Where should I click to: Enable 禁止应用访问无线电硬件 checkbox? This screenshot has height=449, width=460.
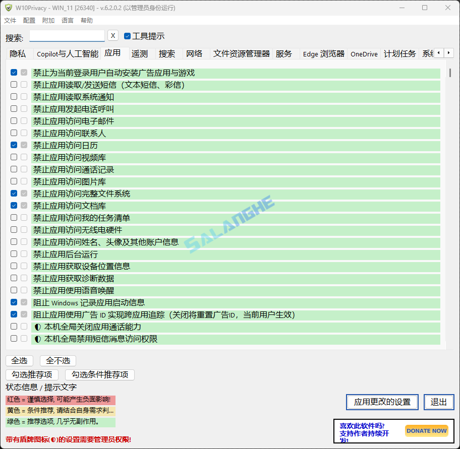point(14,229)
